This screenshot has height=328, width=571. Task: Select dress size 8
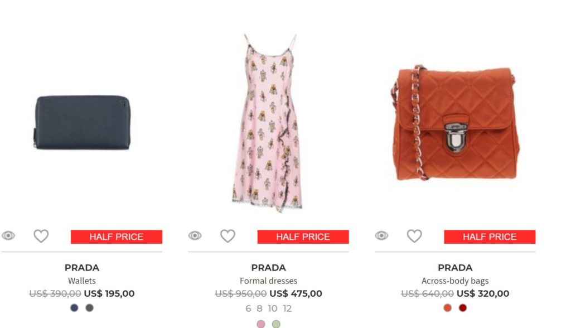click(x=259, y=308)
